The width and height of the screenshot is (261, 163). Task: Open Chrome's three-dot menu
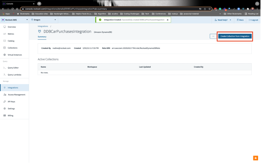257,9
